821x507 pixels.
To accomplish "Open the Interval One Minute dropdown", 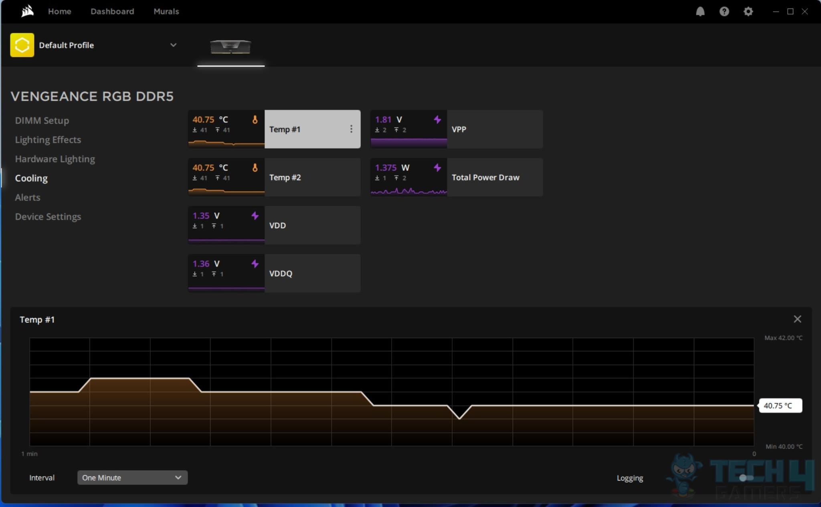I will (132, 478).
